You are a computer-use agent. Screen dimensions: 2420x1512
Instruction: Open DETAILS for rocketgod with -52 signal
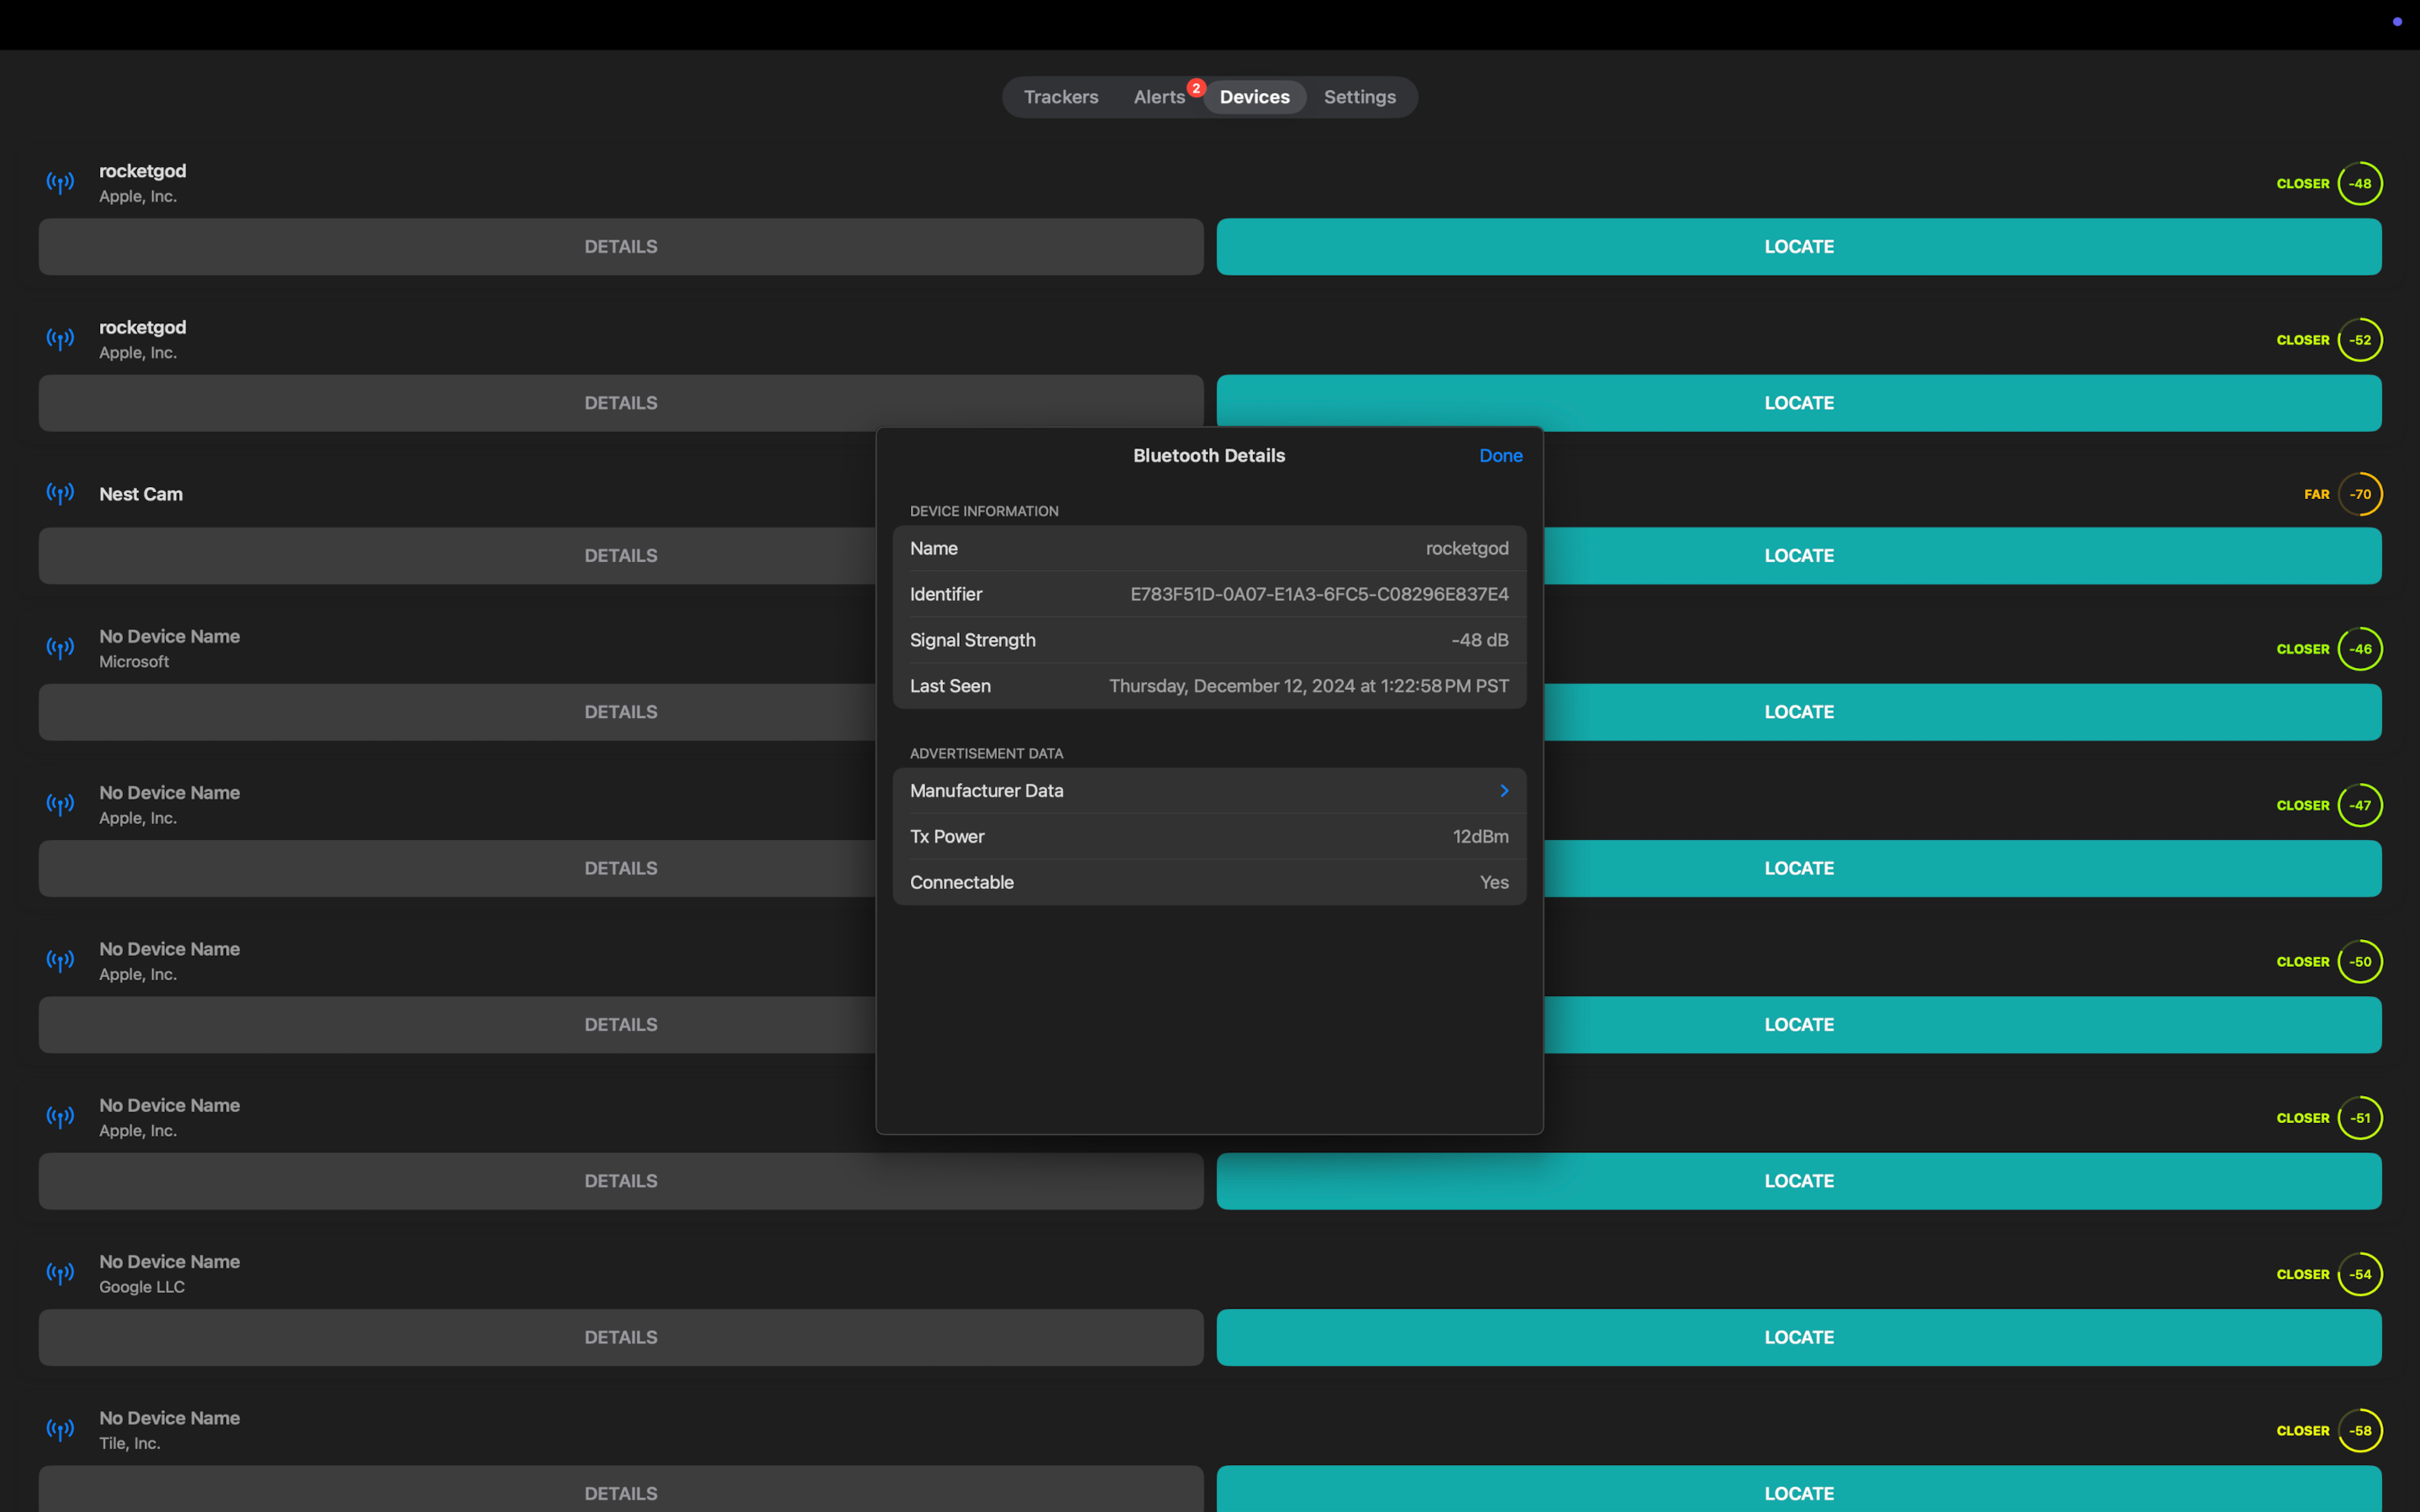[x=621, y=403]
